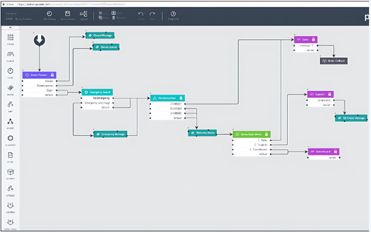Open File history in the toolbar
Viewport: 371px width, 232px height.
click(x=50, y=15)
